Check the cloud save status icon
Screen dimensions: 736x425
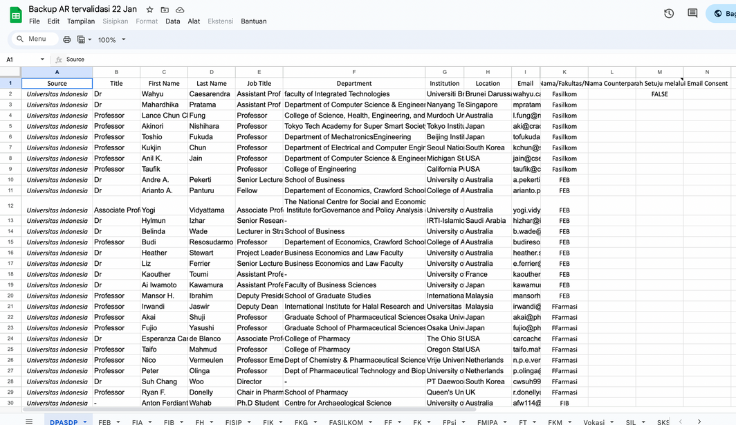click(180, 10)
